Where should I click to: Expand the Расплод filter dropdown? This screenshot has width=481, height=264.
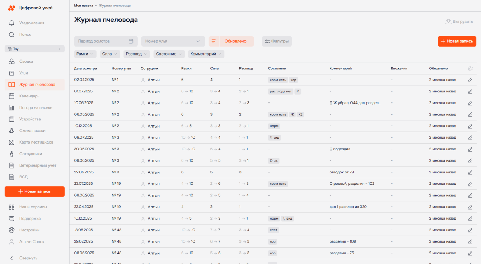(x=137, y=54)
